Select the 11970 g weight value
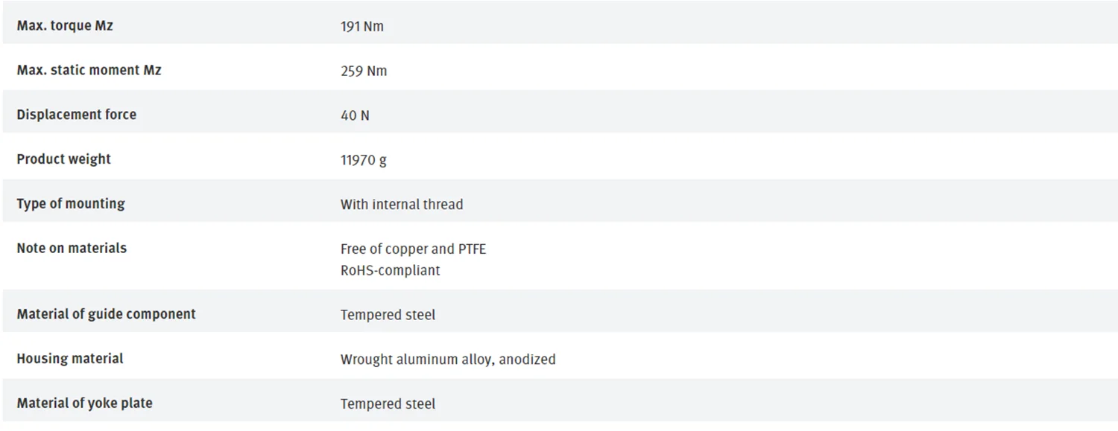1118x431 pixels. coord(364,160)
